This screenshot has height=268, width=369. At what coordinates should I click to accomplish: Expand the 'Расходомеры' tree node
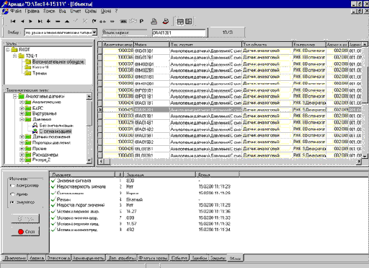click(x=22, y=155)
